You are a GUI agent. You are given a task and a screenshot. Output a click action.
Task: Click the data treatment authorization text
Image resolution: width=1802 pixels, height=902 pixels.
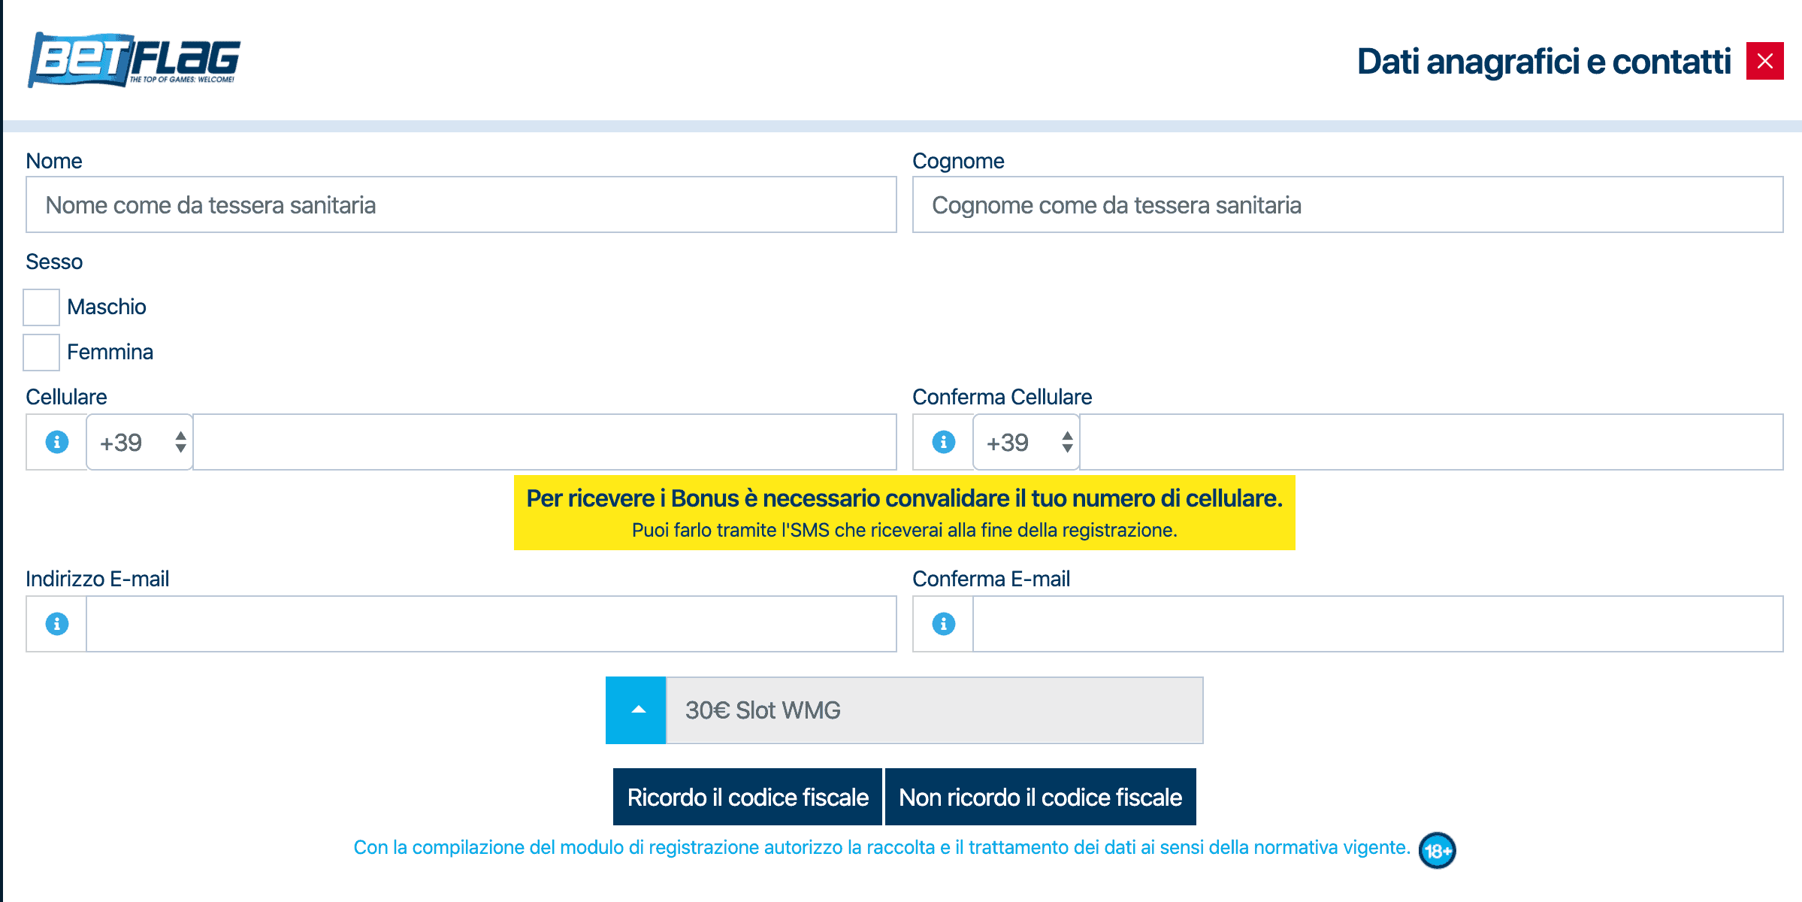tap(881, 848)
